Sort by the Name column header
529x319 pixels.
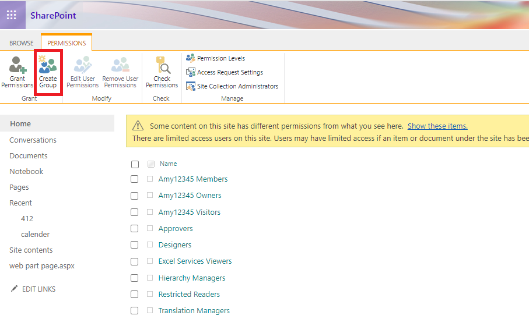(168, 164)
